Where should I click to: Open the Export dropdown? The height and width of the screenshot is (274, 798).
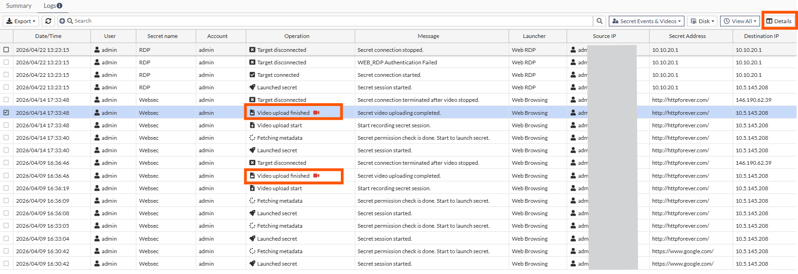coord(21,21)
